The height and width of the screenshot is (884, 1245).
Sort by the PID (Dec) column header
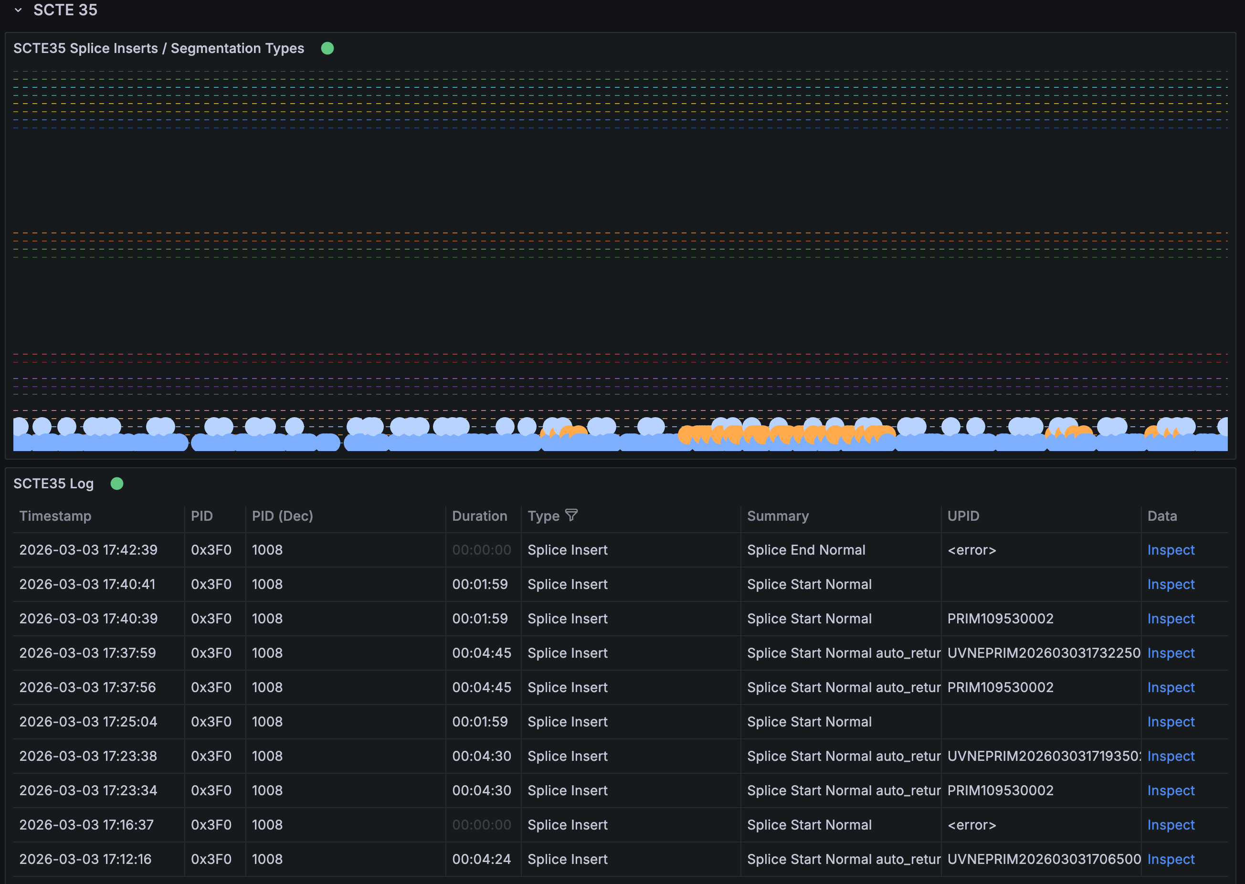pyautogui.click(x=282, y=516)
